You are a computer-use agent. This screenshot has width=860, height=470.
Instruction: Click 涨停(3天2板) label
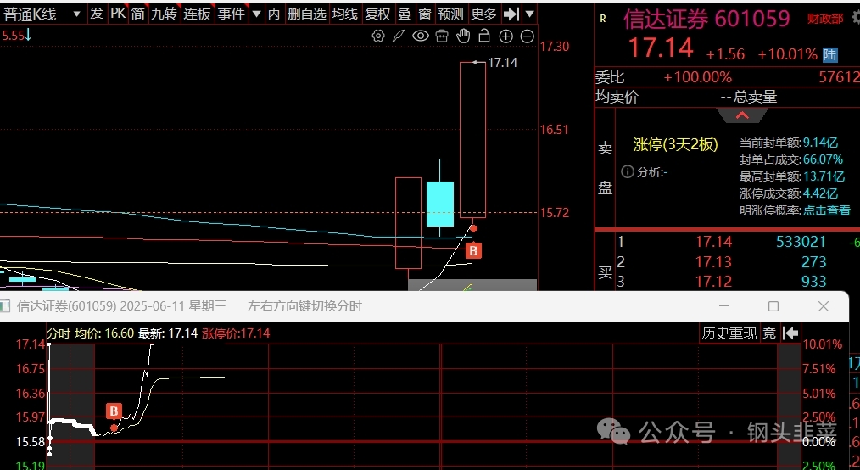click(x=676, y=144)
